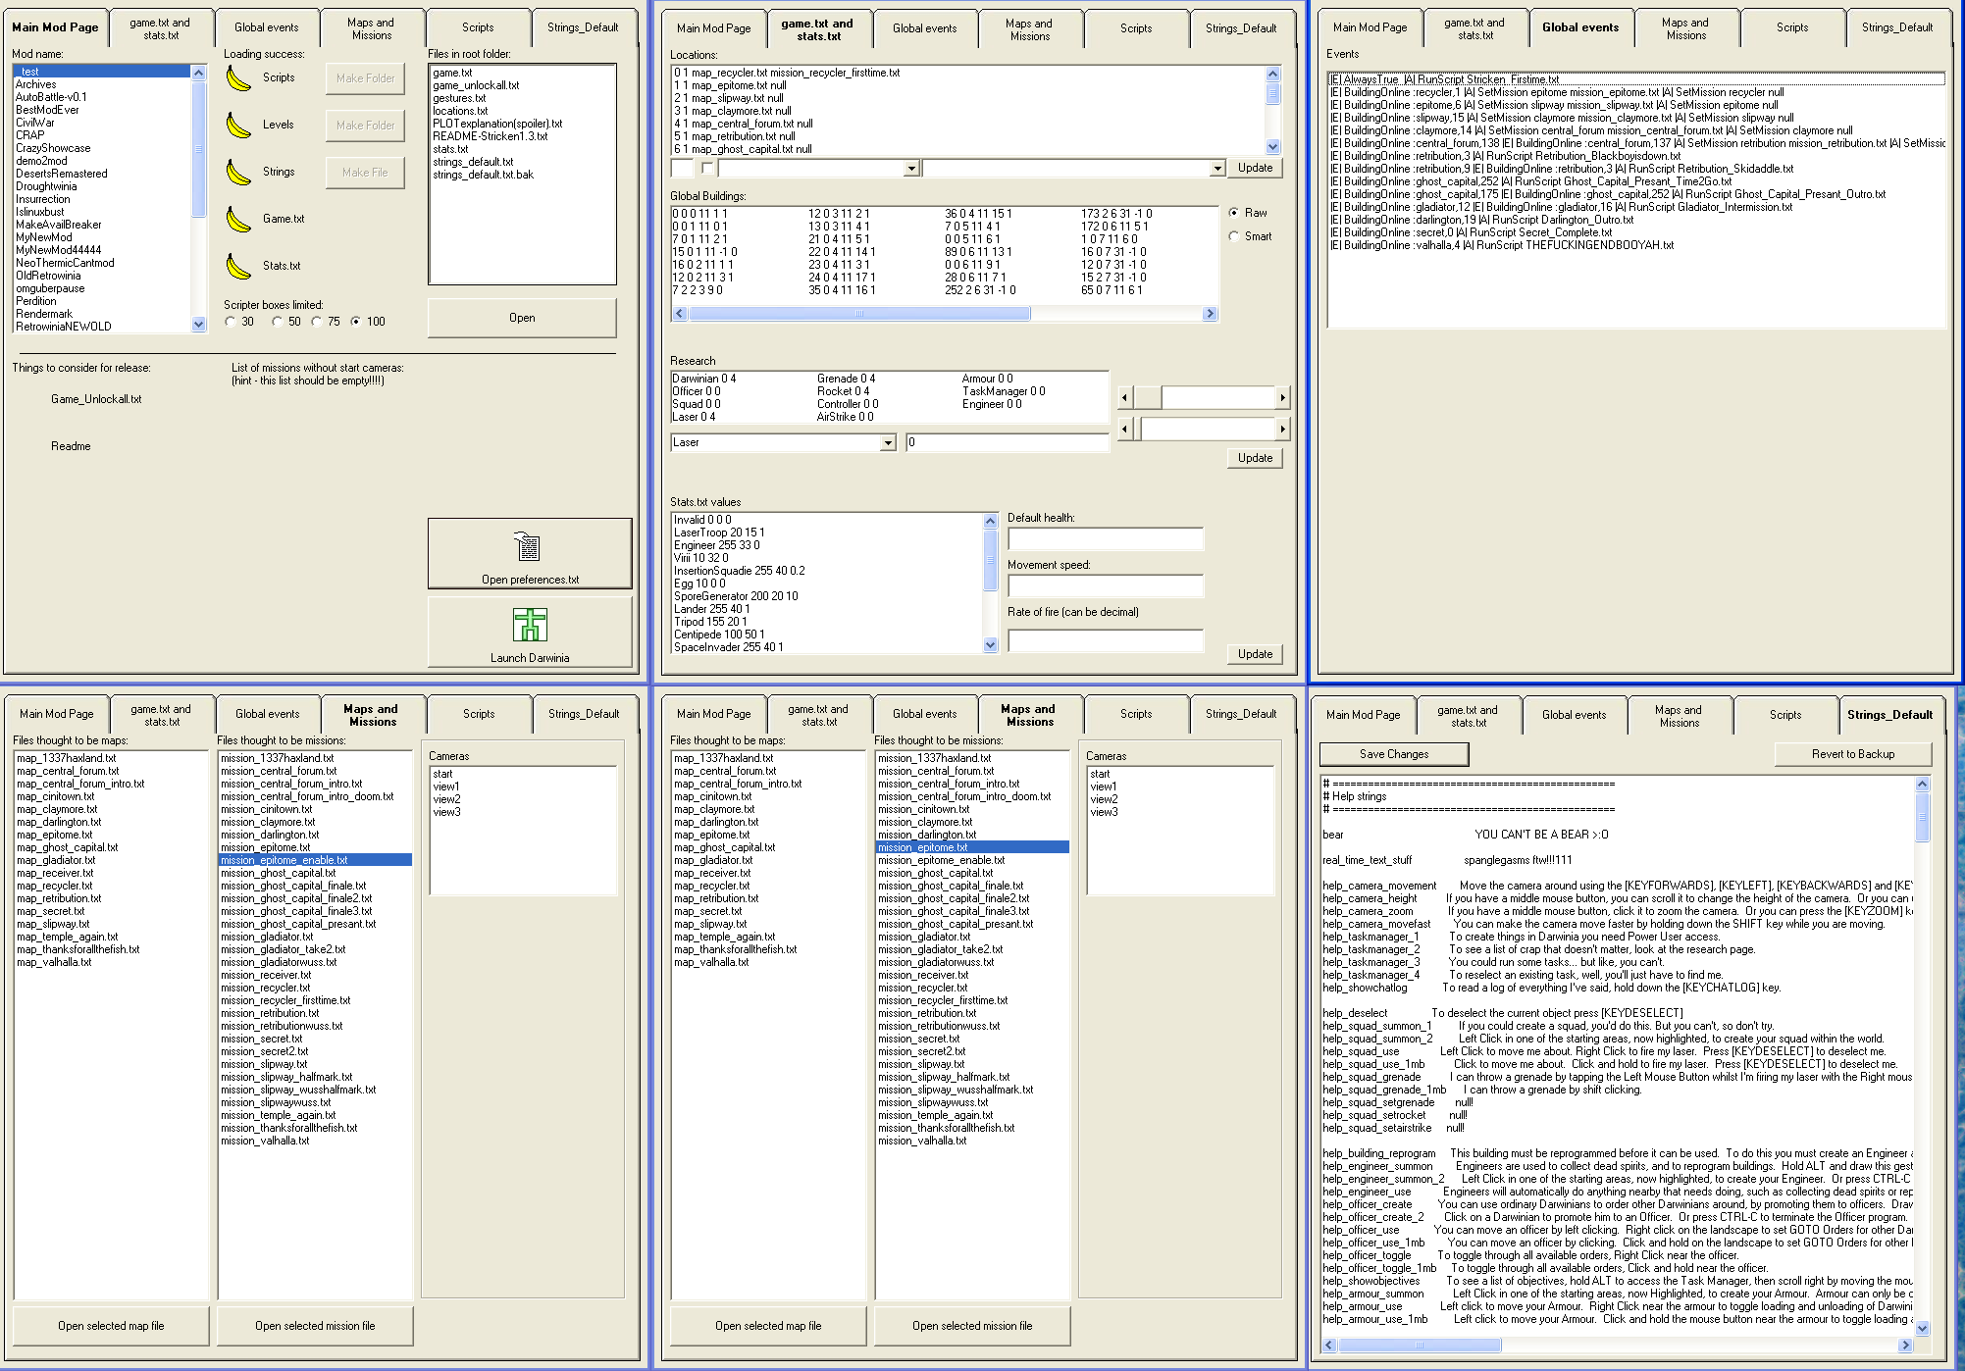This screenshot has height=1371, width=1965.
Task: Click the banana icon next to Scripts
Action: click(x=238, y=78)
